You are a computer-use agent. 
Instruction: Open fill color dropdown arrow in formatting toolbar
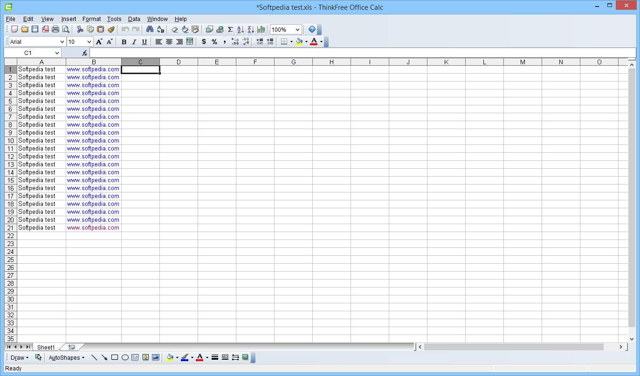(x=306, y=41)
